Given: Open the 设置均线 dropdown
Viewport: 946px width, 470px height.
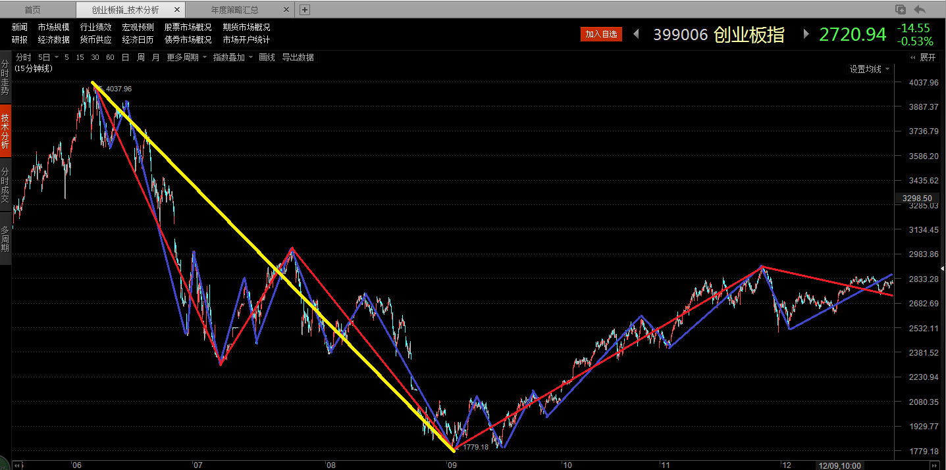Looking at the screenshot, I should (x=869, y=69).
